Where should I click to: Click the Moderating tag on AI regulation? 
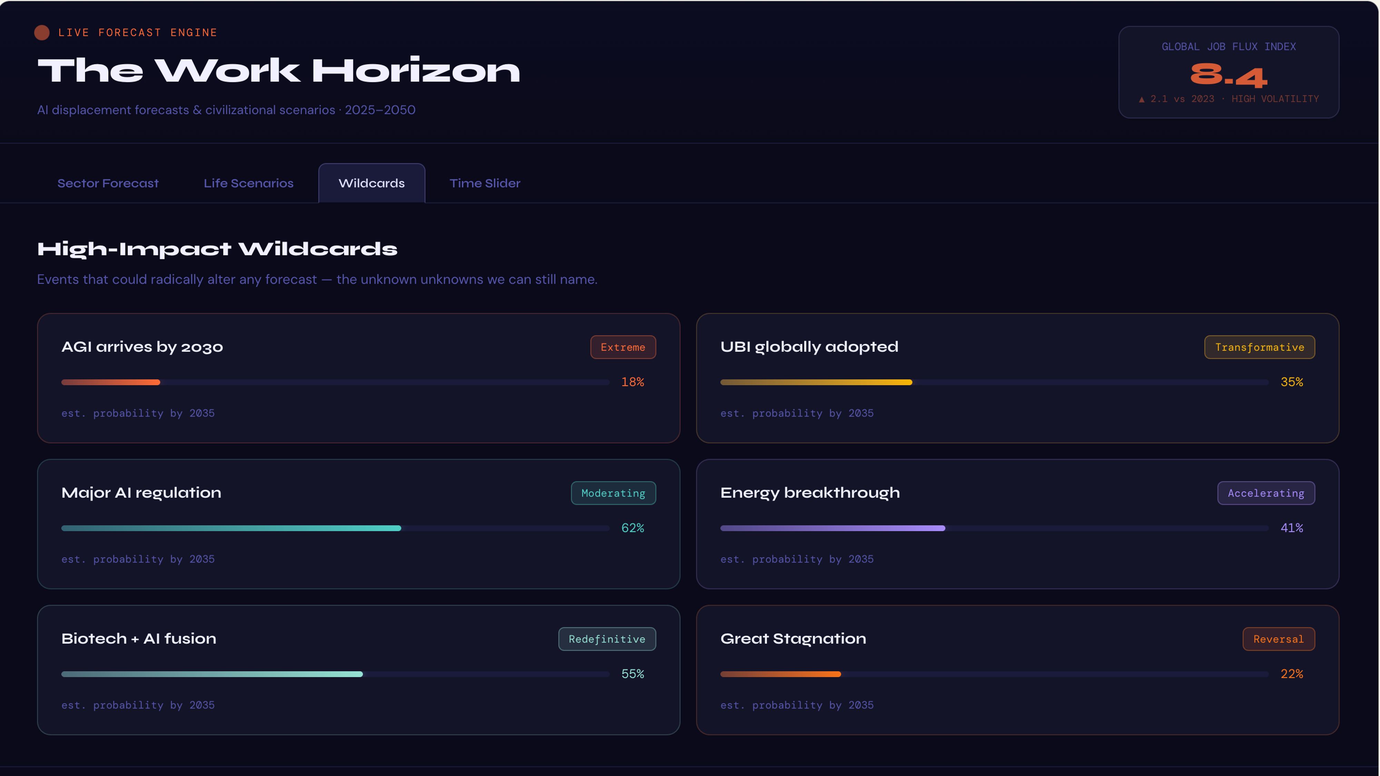613,493
